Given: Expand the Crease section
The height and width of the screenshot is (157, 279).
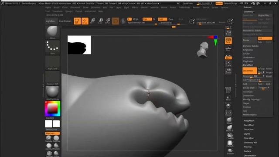Looking at the screenshot, I should pyautogui.click(x=246, y=54).
